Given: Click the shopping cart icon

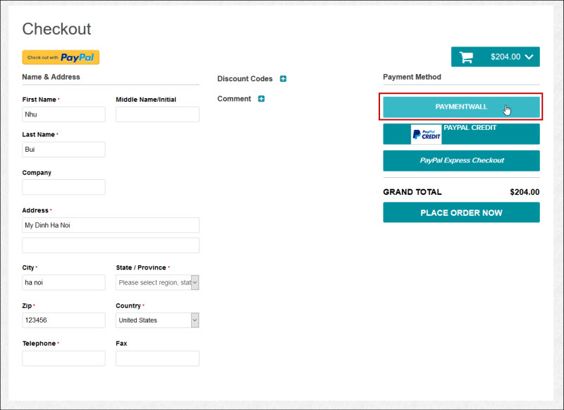Looking at the screenshot, I should click(466, 57).
